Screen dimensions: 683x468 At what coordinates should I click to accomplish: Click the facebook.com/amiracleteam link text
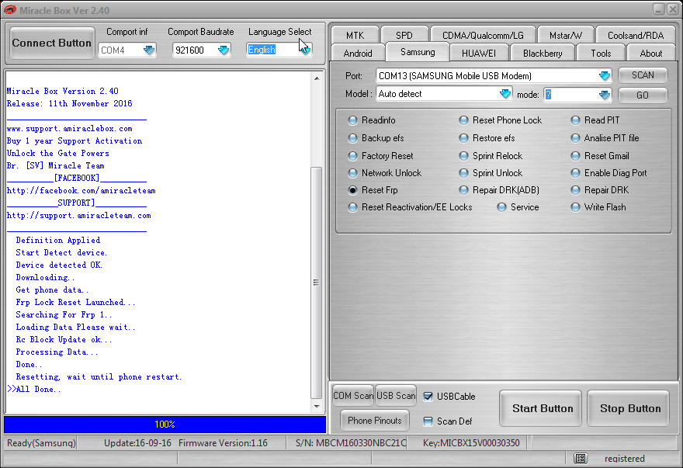[x=81, y=190]
